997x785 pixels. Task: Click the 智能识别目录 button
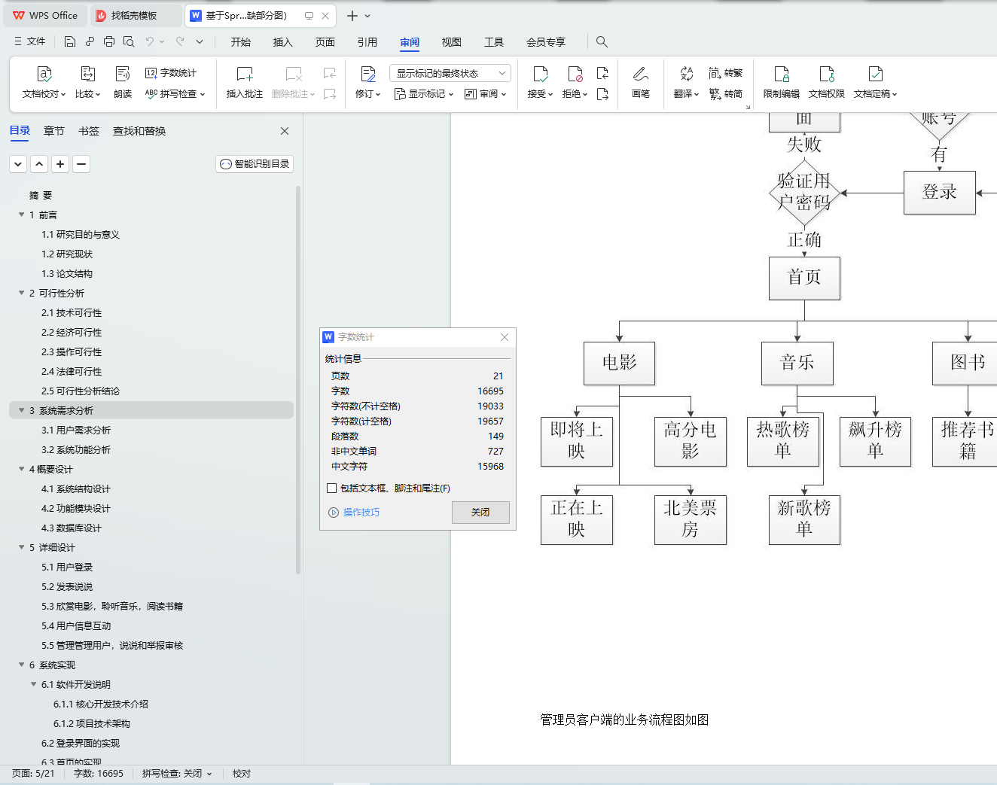[x=255, y=164]
